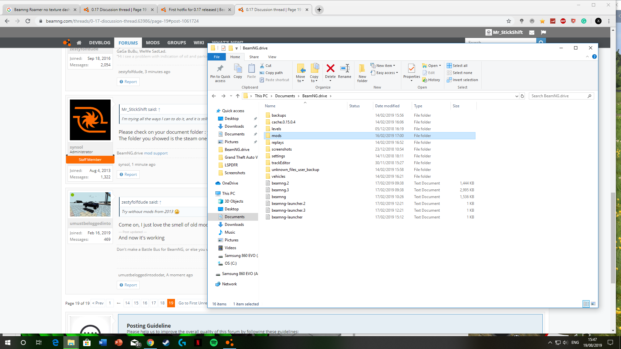Go to forum page 18
621x349 pixels.
[x=162, y=303]
